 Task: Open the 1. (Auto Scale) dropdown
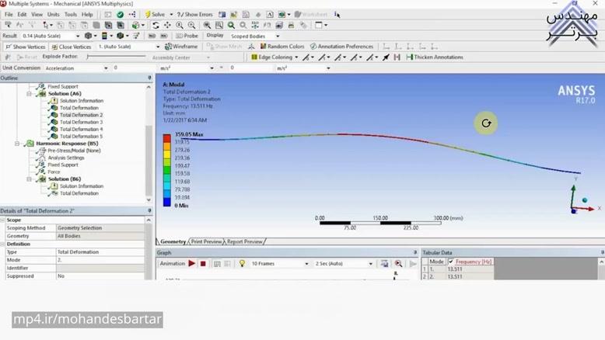pyautogui.click(x=157, y=47)
